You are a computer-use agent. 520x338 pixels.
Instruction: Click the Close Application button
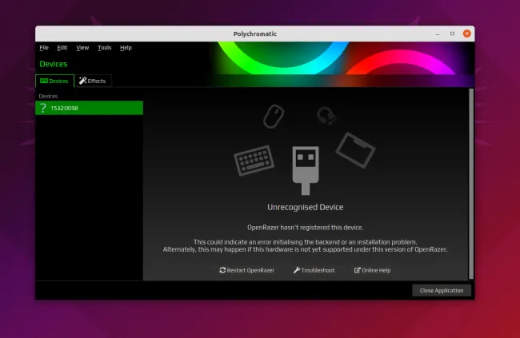click(442, 290)
